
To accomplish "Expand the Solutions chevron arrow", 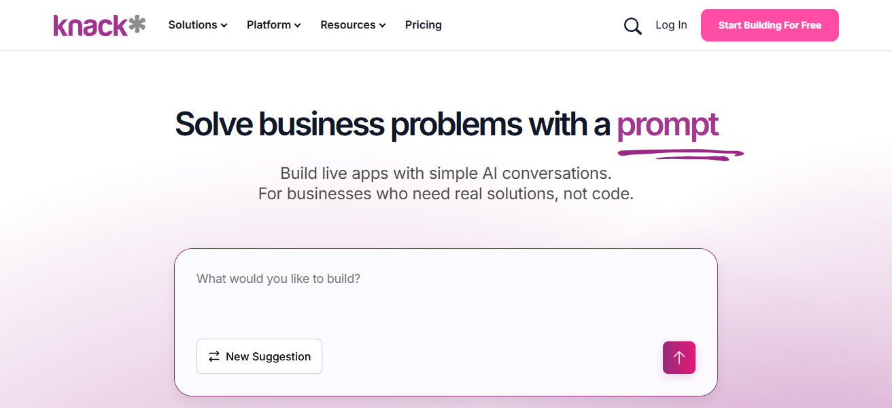I will pos(224,26).
